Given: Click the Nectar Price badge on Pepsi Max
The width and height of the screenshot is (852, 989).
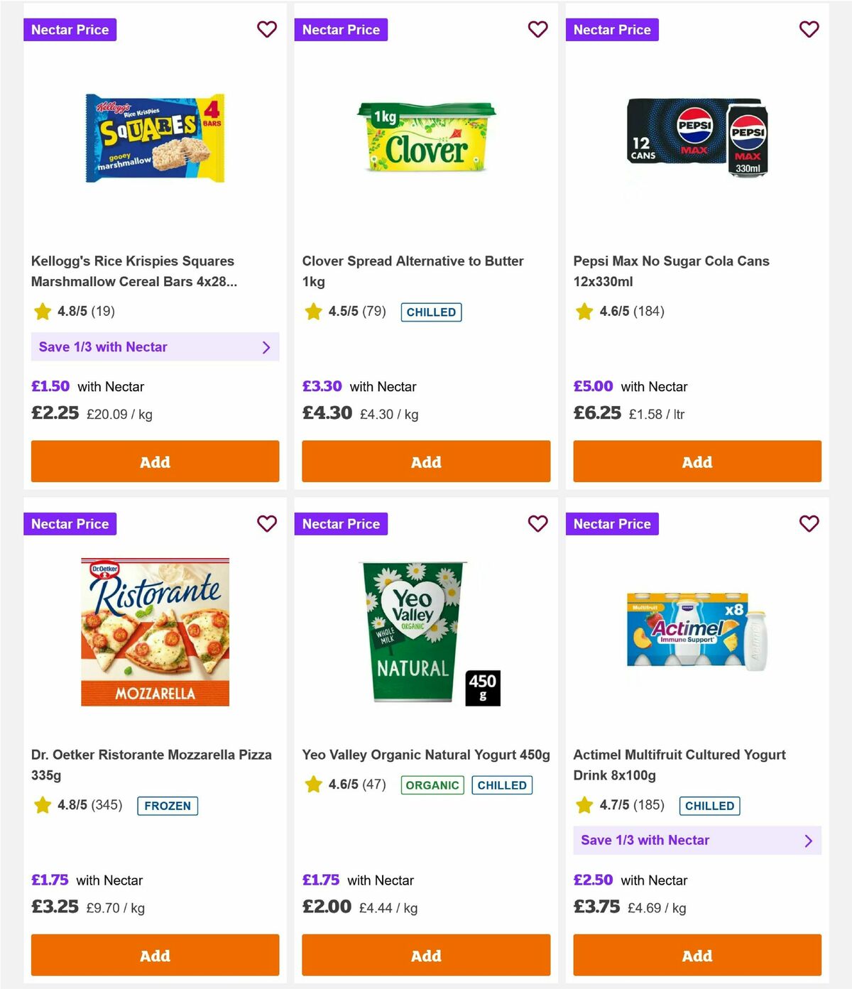Looking at the screenshot, I should coord(613,30).
